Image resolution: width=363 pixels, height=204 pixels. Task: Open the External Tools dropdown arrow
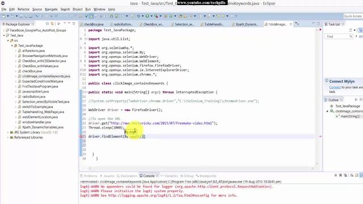pyautogui.click(x=160, y=16)
